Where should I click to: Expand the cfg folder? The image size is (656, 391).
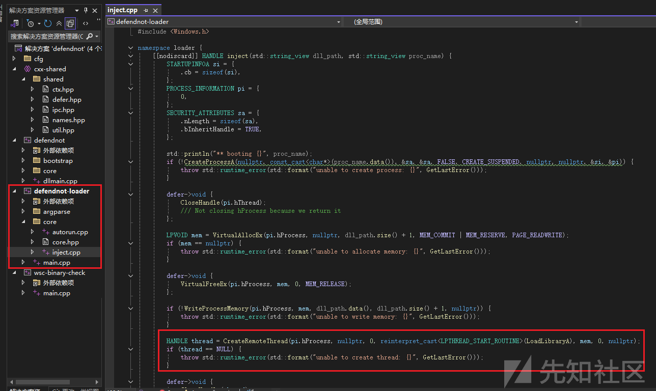click(14, 59)
